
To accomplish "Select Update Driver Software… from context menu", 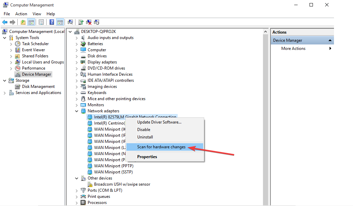I will click(x=159, y=122).
